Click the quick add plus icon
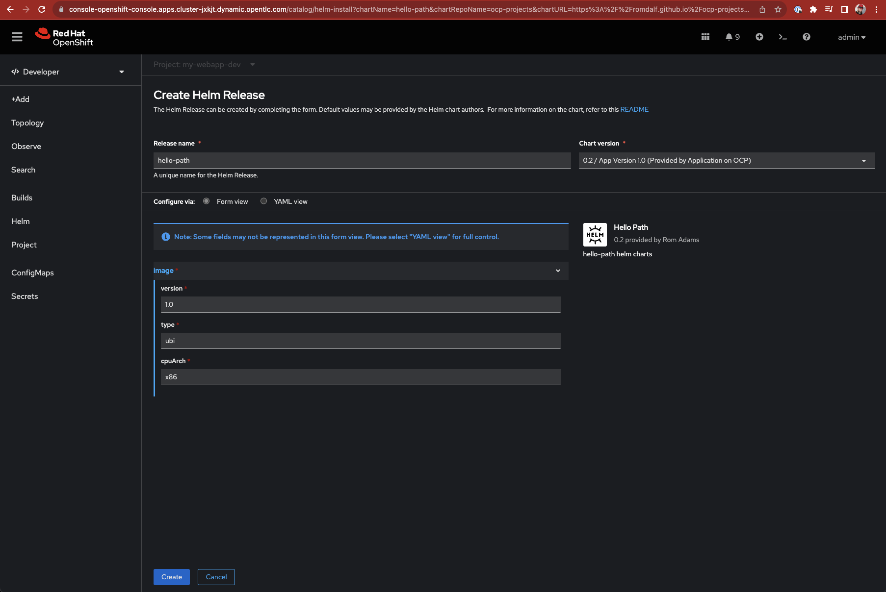Screen dimensions: 886x592 point(759,37)
